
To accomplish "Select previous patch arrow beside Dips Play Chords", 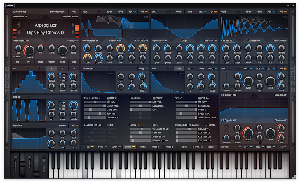I will point(19,32).
